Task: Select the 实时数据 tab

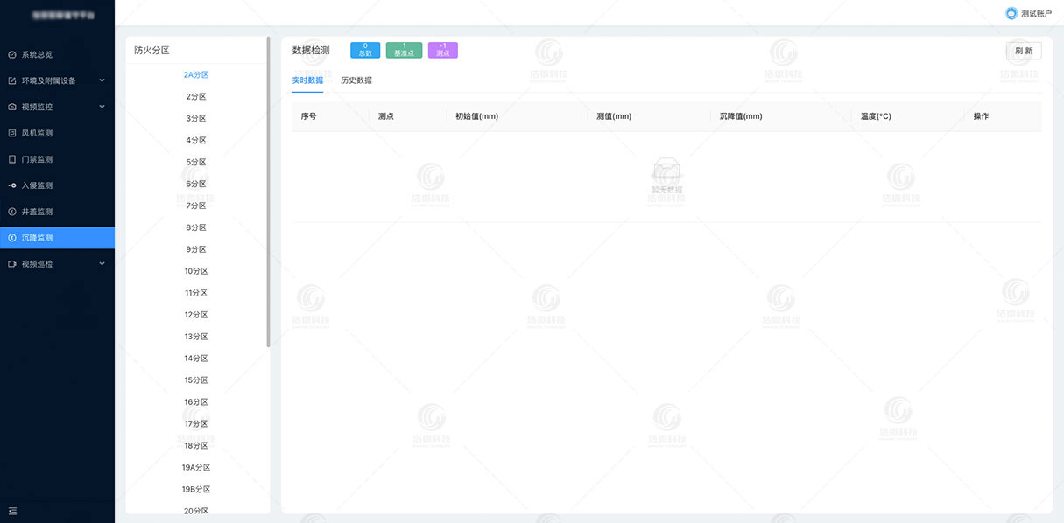Action: coord(308,79)
